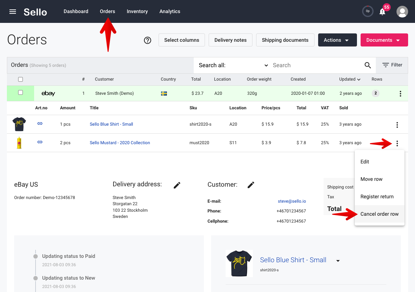Click mustard bottle thumbnail

tap(19, 143)
